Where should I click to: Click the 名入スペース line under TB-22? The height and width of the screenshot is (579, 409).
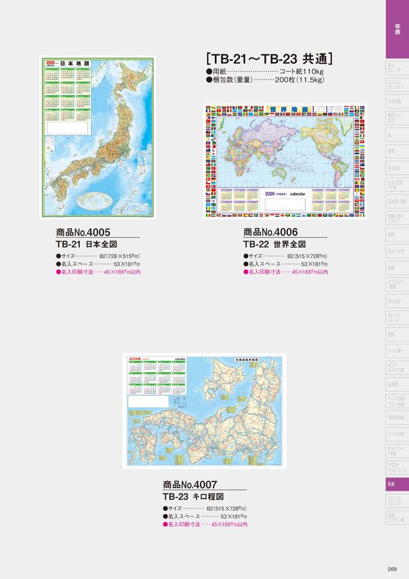(x=286, y=264)
